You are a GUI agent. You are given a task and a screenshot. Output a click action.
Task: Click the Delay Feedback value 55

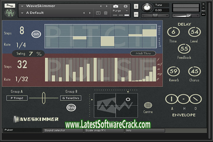184,49
